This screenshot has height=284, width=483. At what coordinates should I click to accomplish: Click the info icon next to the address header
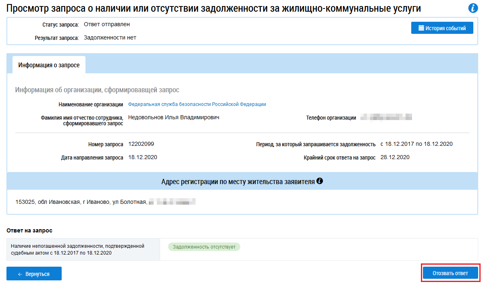(320, 181)
